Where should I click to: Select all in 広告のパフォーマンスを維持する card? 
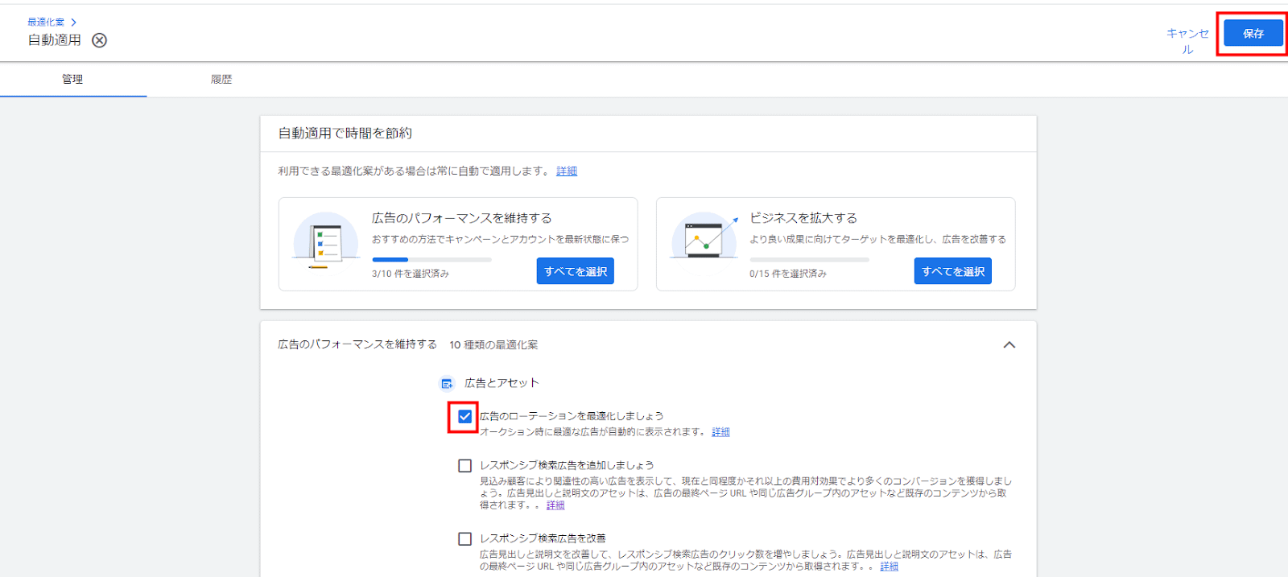coord(575,271)
